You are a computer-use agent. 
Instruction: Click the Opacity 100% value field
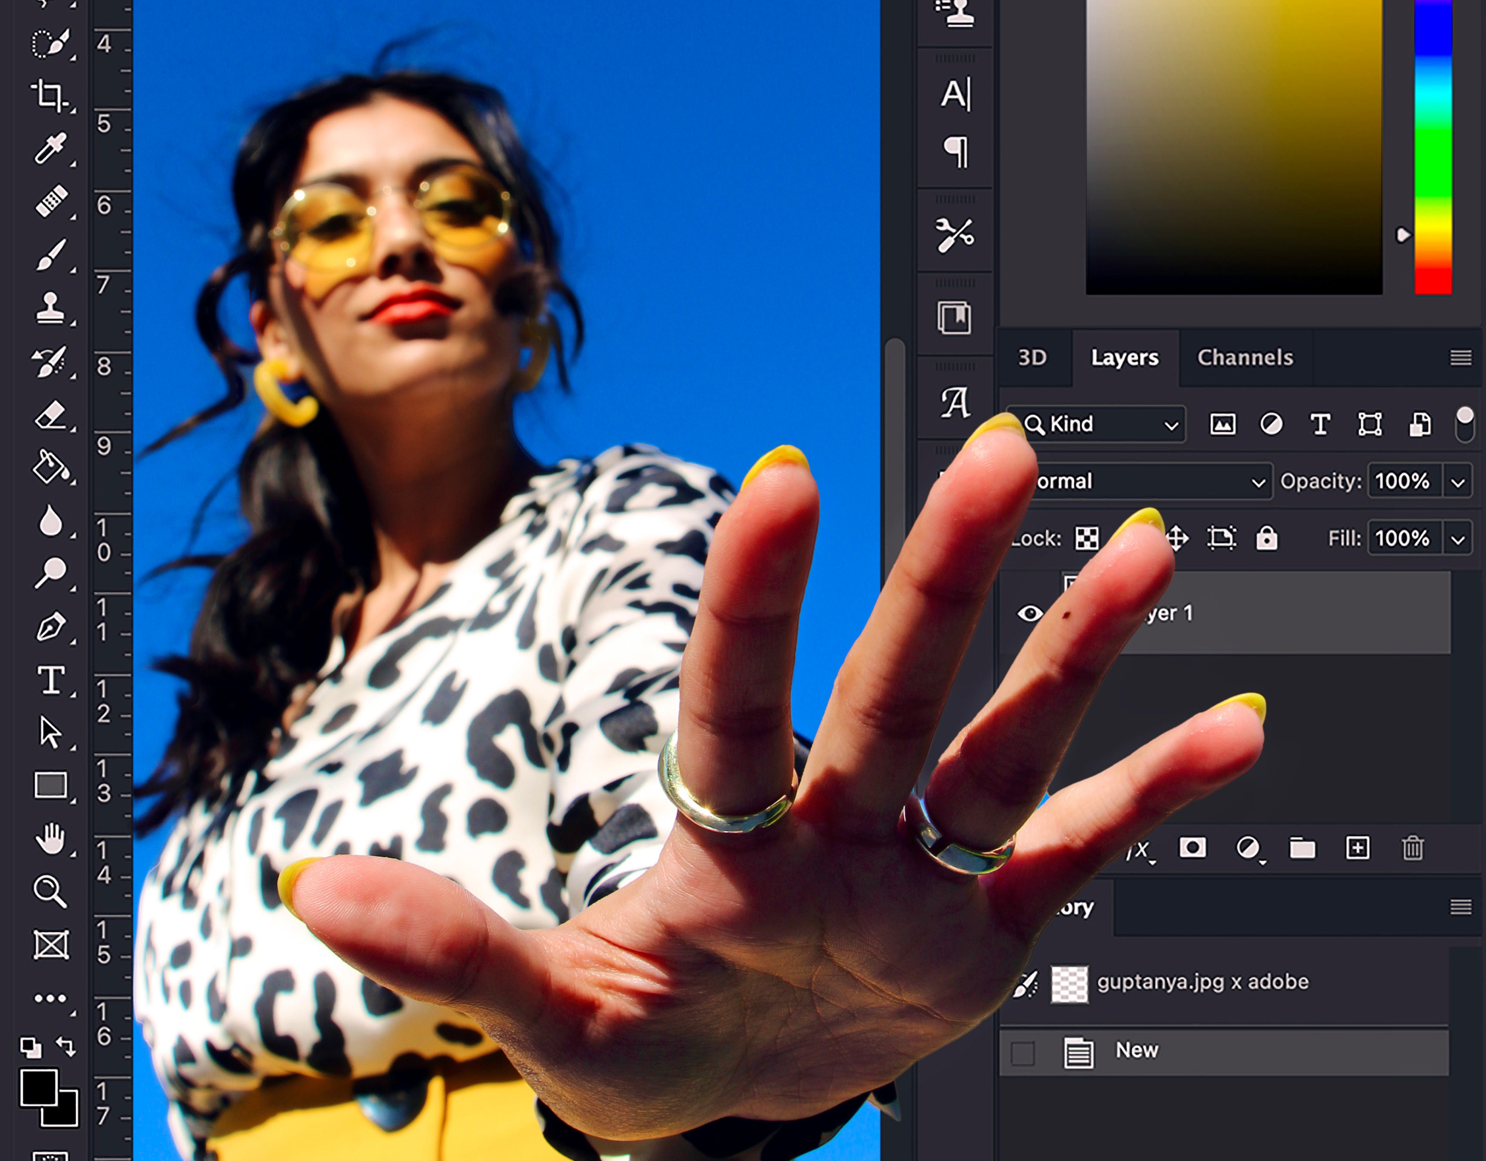(1404, 482)
